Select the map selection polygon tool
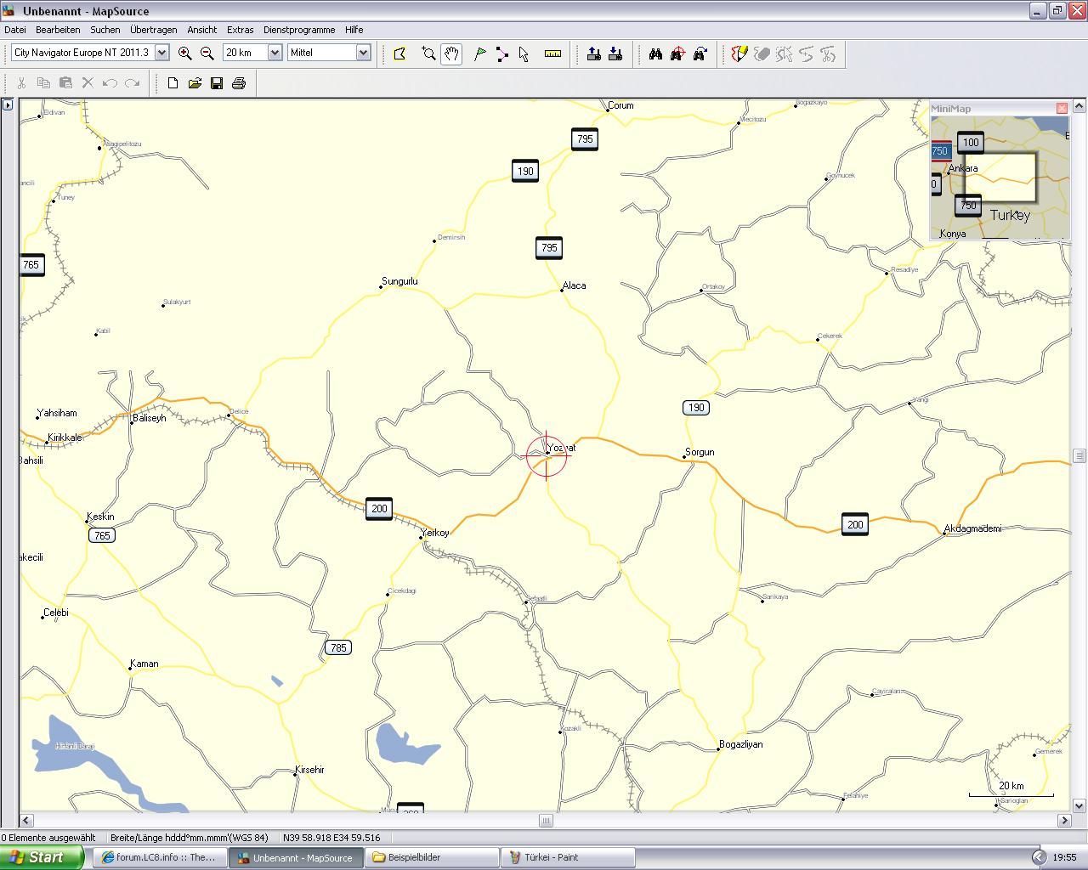The height and width of the screenshot is (870, 1088). (399, 54)
